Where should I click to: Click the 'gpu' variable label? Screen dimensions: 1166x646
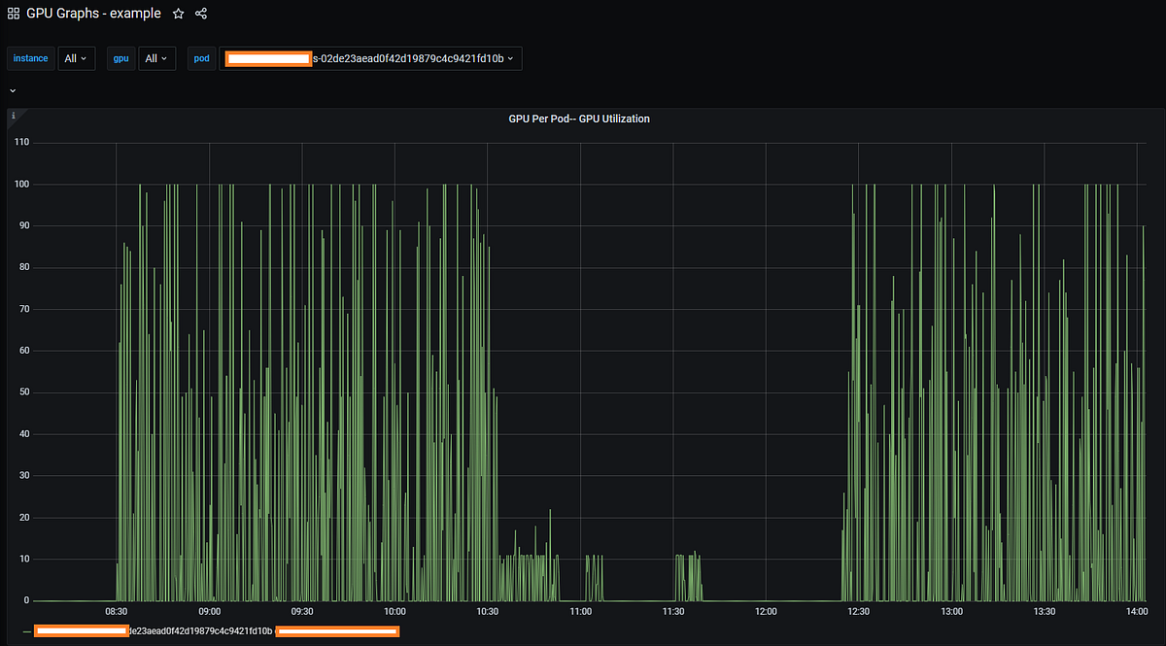[x=120, y=58]
